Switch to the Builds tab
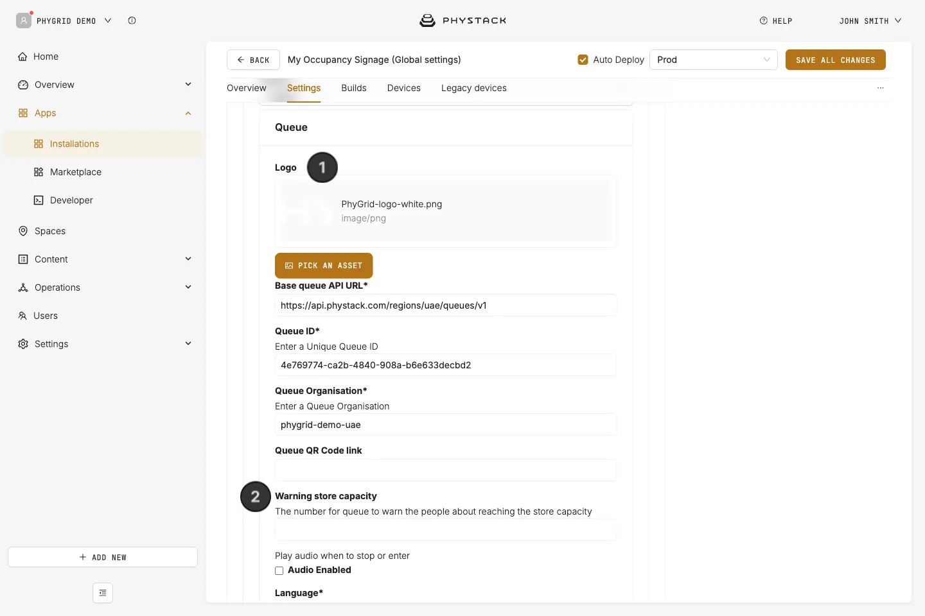Image resolution: width=925 pixels, height=616 pixels. pos(354,88)
